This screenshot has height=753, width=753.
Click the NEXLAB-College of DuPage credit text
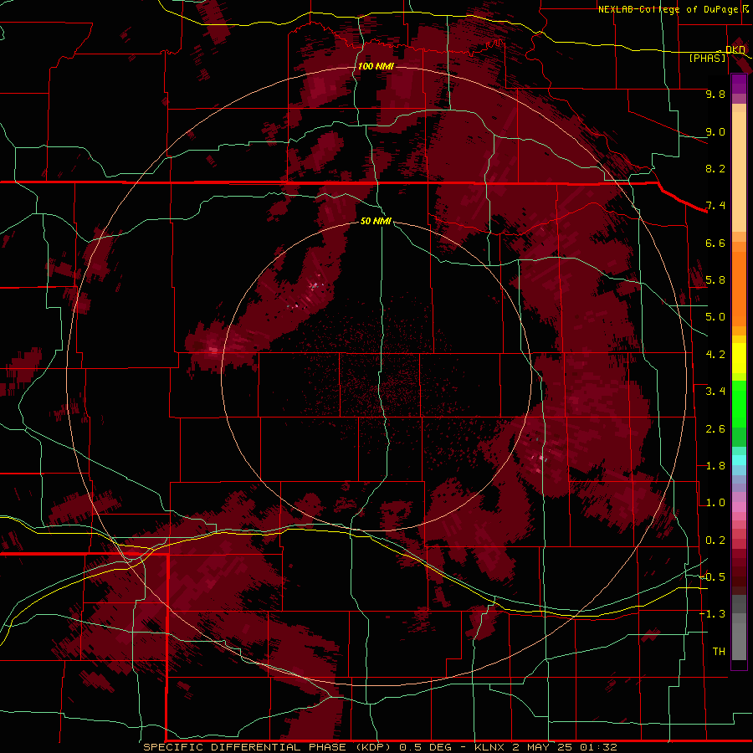pyautogui.click(x=668, y=9)
